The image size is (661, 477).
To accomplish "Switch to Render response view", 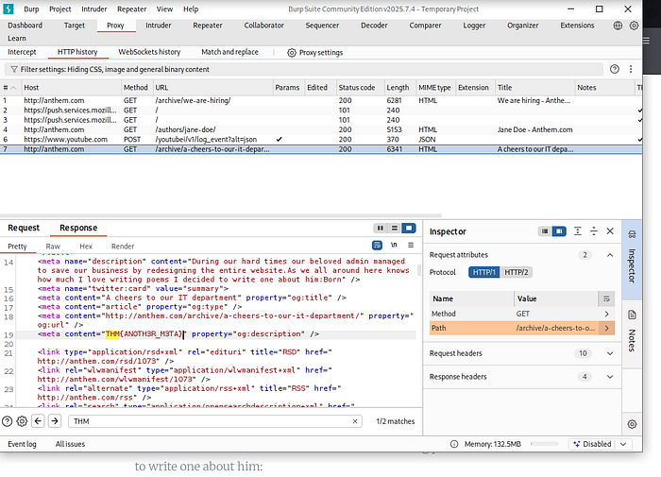I will [123, 247].
